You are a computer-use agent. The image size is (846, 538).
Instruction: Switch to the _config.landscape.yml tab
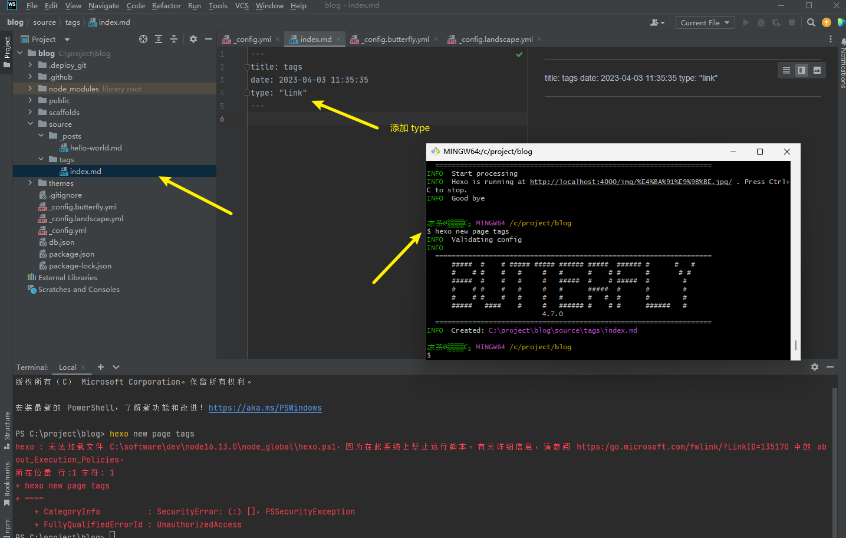496,39
